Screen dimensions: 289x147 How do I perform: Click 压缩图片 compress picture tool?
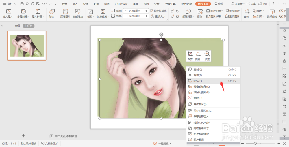[x=65, y=14]
